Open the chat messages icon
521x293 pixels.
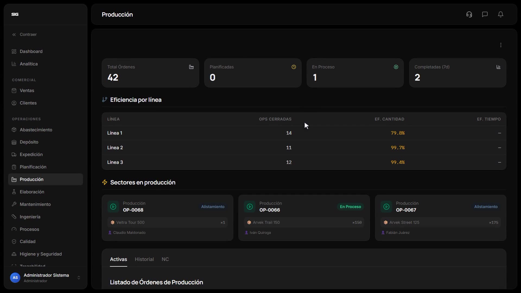(485, 14)
